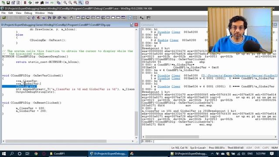Click the Alt key icon in top toolbar
Viewport: 279px width, 157px height.
52,3
